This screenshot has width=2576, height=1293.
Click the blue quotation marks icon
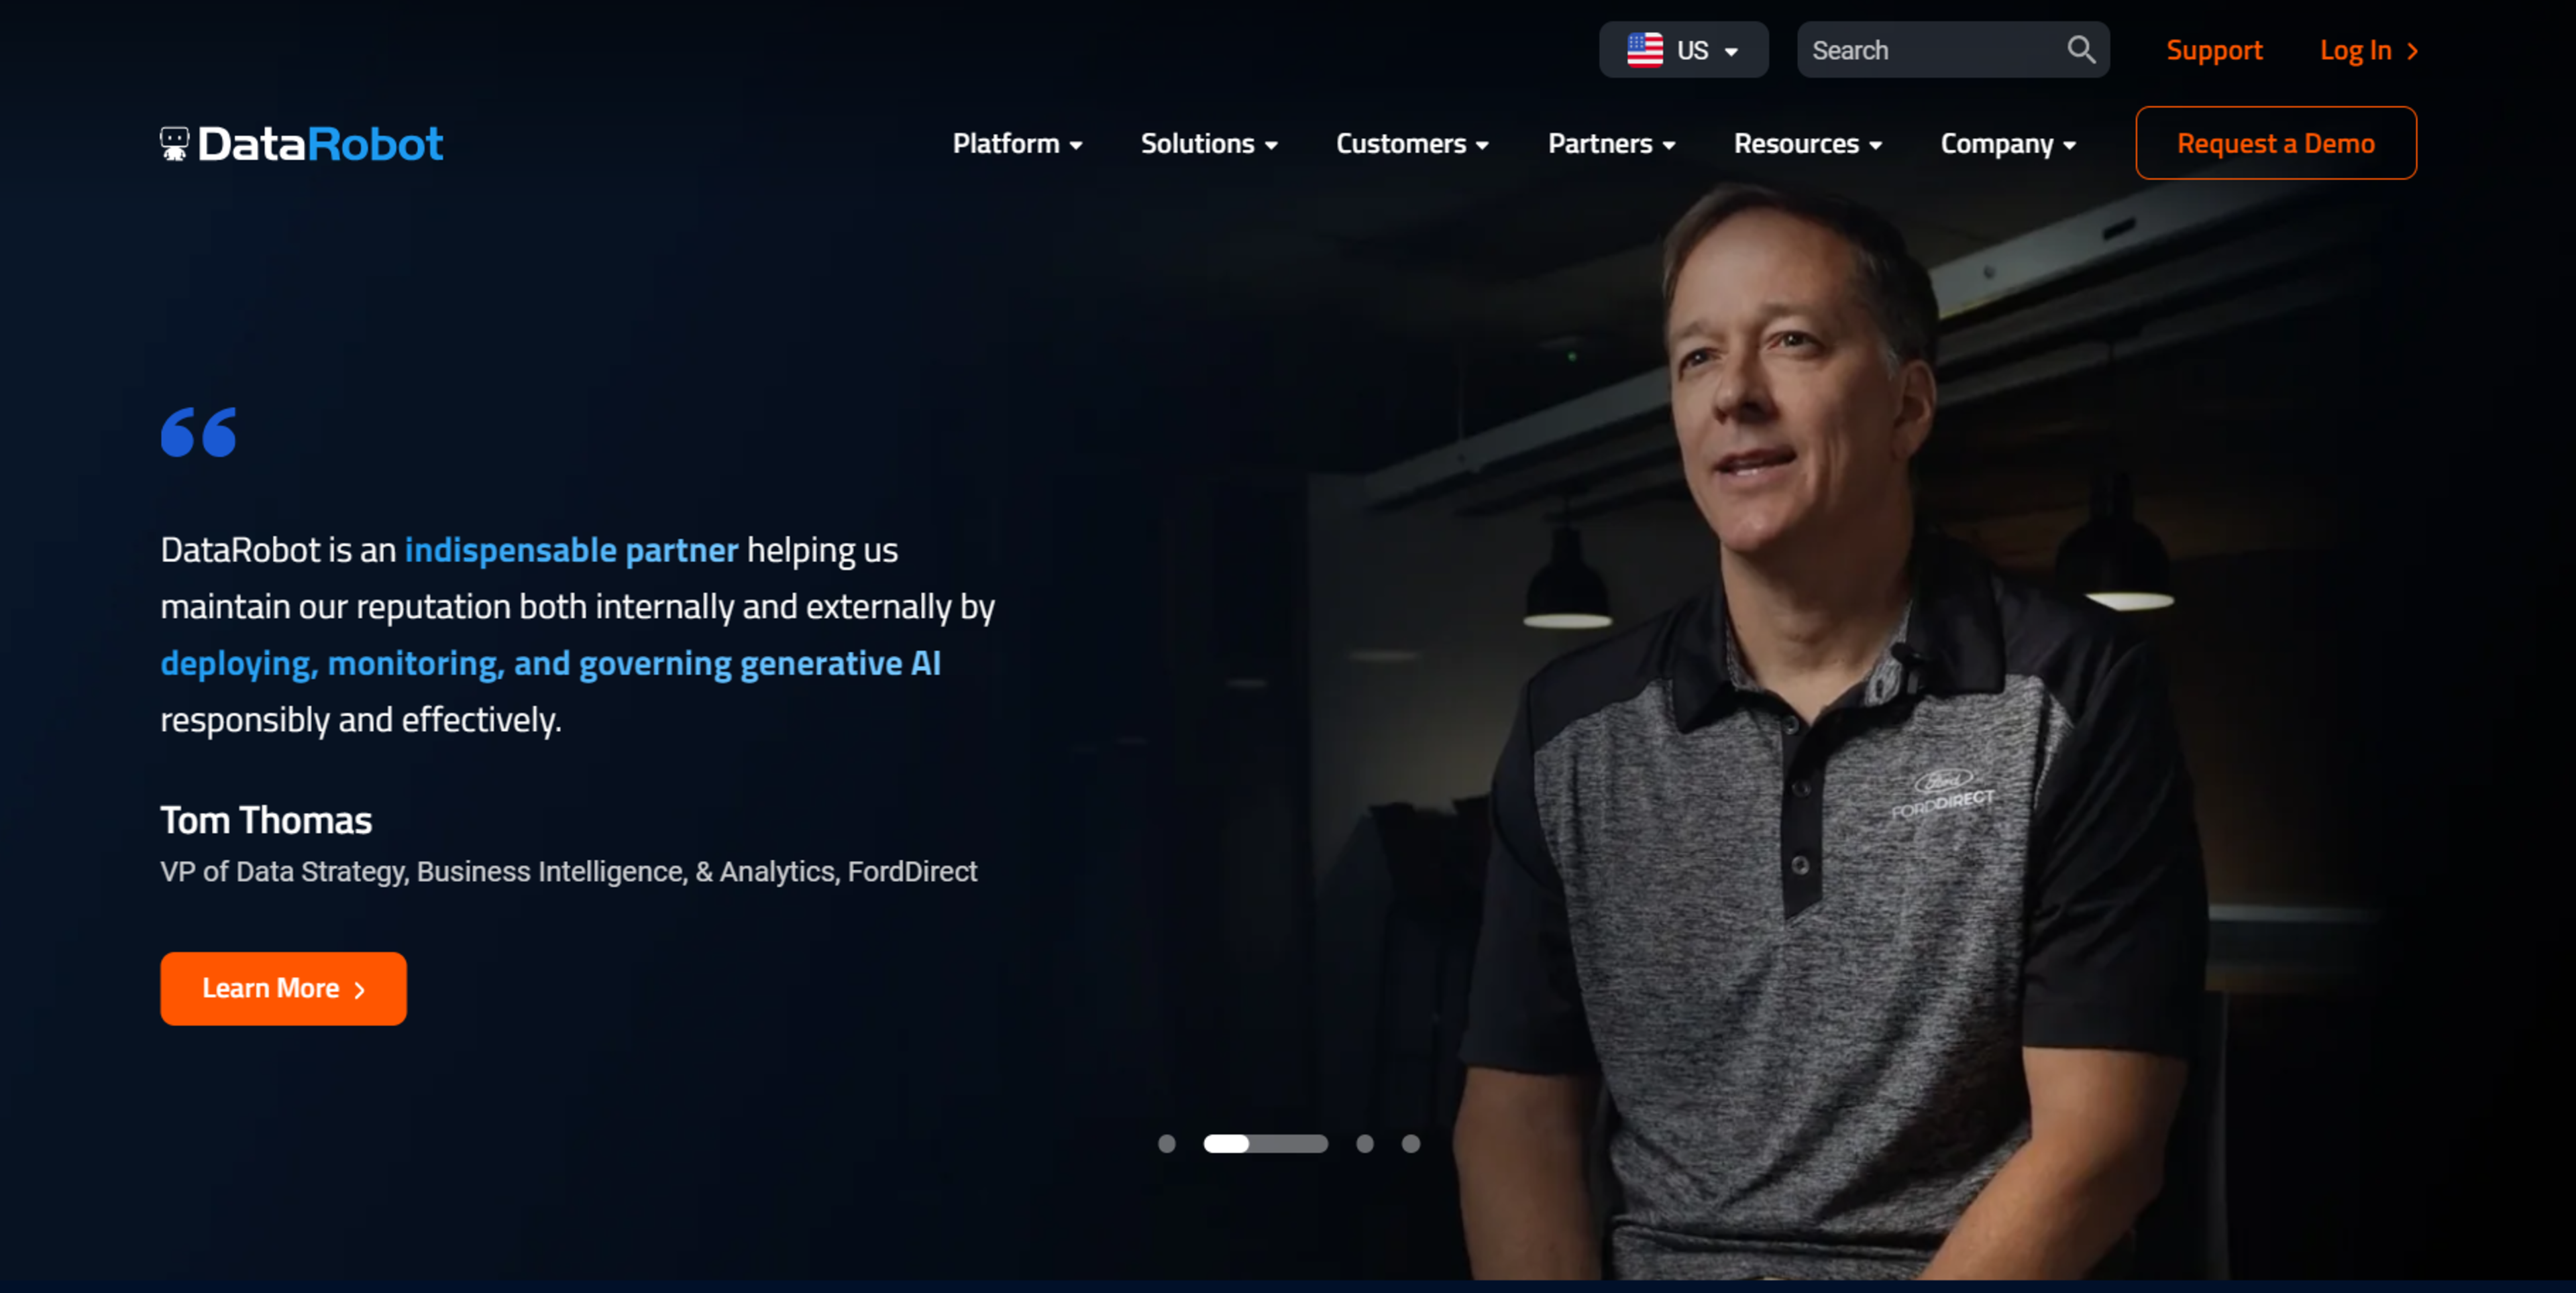tap(199, 432)
